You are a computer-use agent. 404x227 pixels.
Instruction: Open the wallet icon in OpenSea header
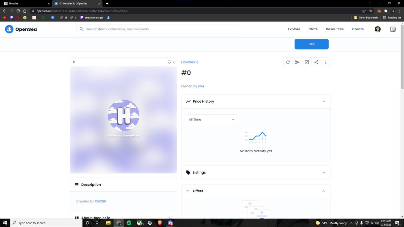pos(393,29)
